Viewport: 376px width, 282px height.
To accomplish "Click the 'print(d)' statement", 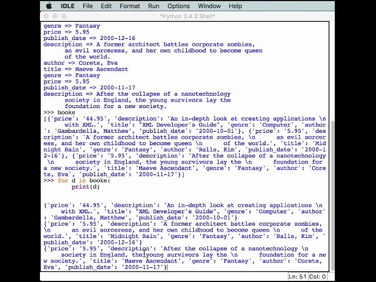I will coord(85,187).
